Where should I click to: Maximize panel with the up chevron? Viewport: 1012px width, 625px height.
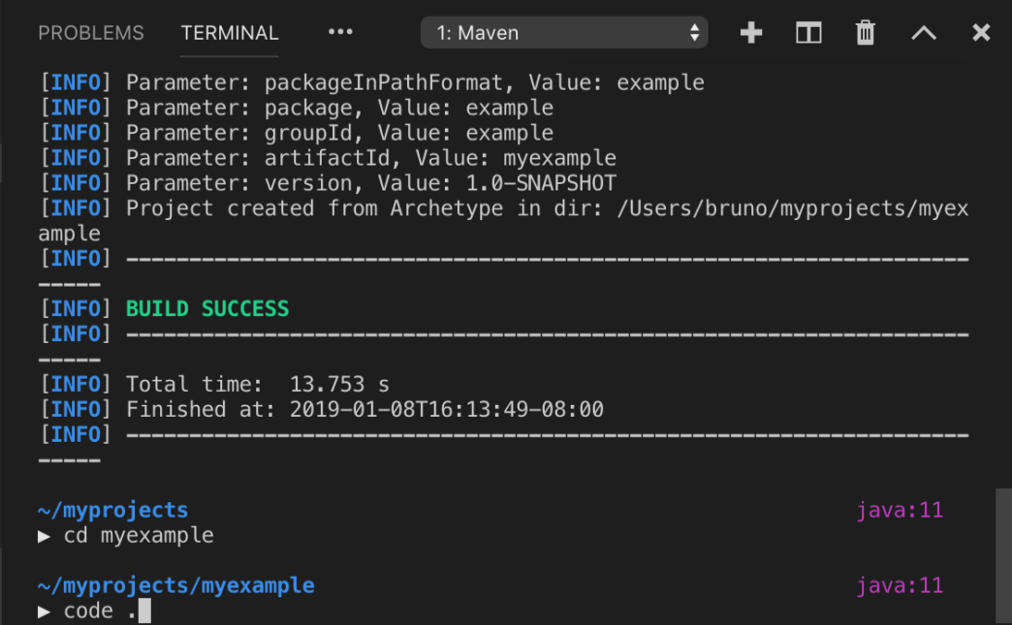pyautogui.click(x=923, y=33)
